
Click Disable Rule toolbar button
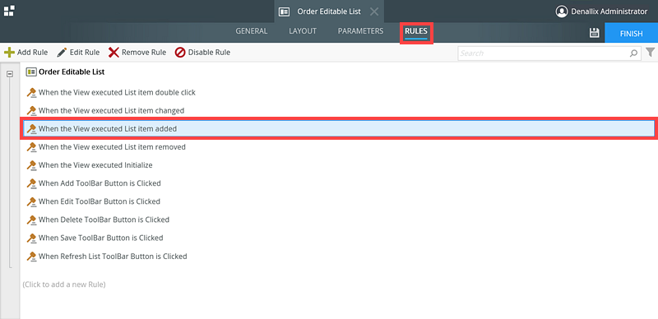tap(202, 53)
